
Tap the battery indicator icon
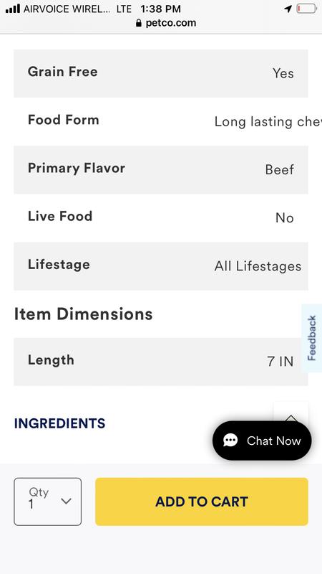306,9
